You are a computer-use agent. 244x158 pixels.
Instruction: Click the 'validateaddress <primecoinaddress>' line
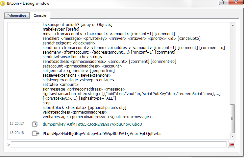[75, 112]
